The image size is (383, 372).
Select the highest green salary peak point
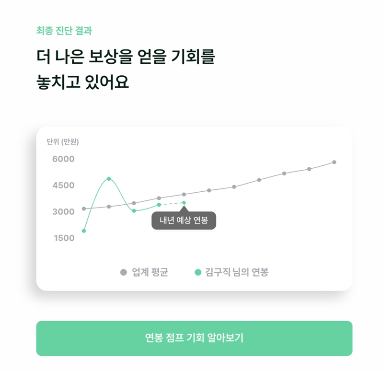[109, 179]
